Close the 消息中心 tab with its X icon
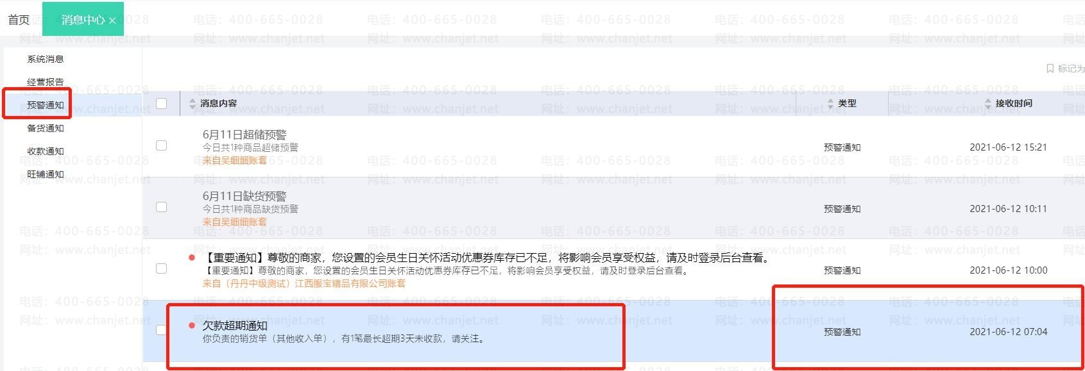This screenshot has width=1085, height=371. point(112,21)
